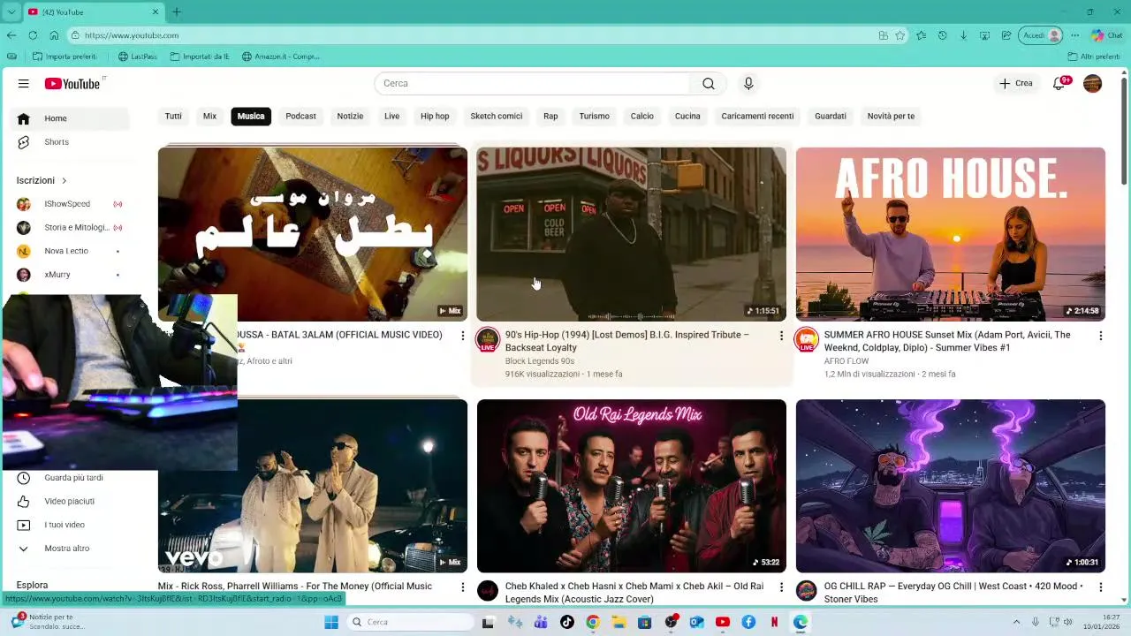
Task: Click the browser home button
Action: tap(54, 35)
